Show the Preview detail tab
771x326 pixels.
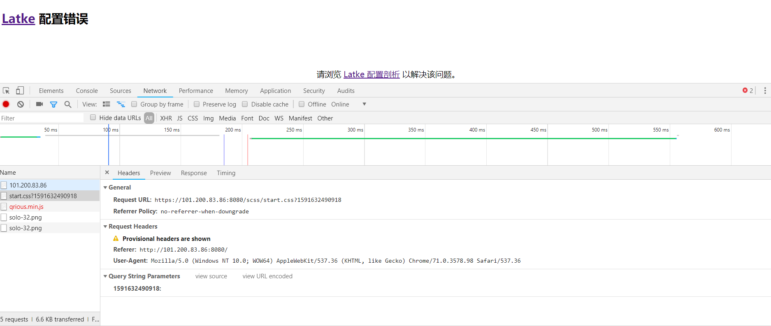160,173
